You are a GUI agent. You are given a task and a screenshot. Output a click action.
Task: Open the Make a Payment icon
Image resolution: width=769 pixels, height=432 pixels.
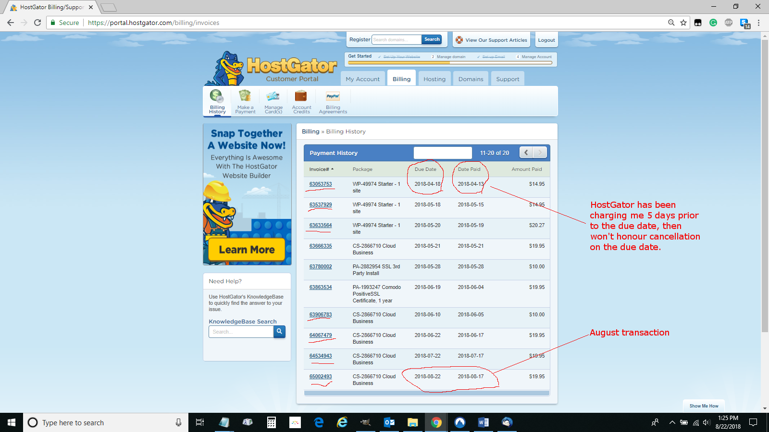[x=245, y=102]
